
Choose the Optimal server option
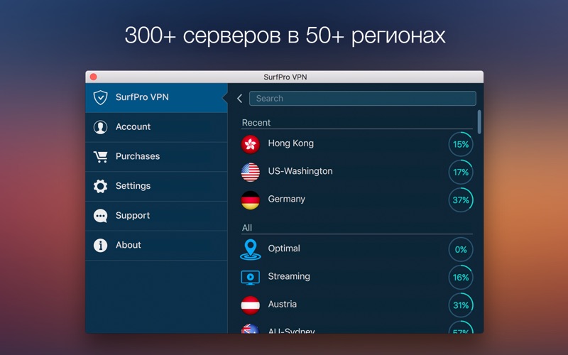pos(357,249)
